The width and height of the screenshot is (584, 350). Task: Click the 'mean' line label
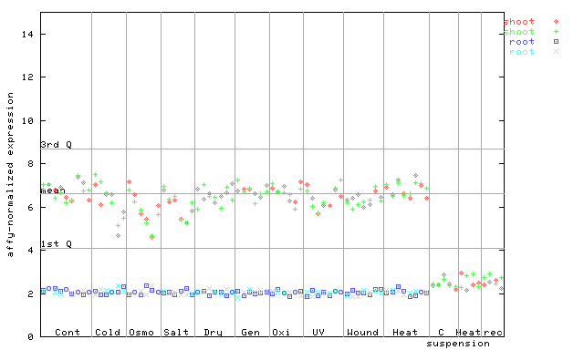pyautogui.click(x=53, y=190)
